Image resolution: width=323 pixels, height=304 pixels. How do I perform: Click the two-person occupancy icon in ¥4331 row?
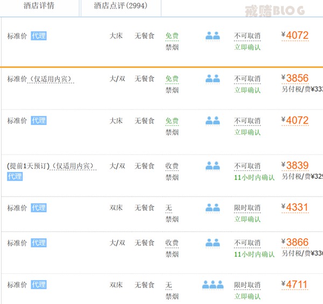coord(213,208)
